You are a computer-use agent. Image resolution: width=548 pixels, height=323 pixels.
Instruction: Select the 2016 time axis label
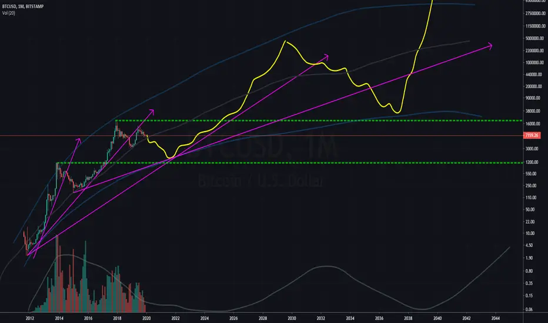pyautogui.click(x=88, y=318)
